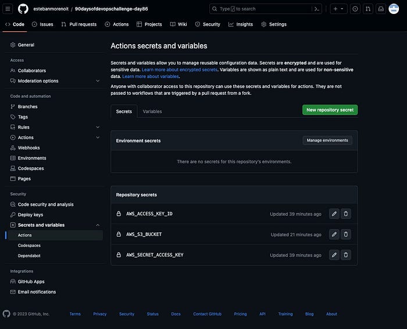Expand the Moderation options chevron
Image resolution: width=407 pixels, height=329 pixels.
[x=98, y=81]
